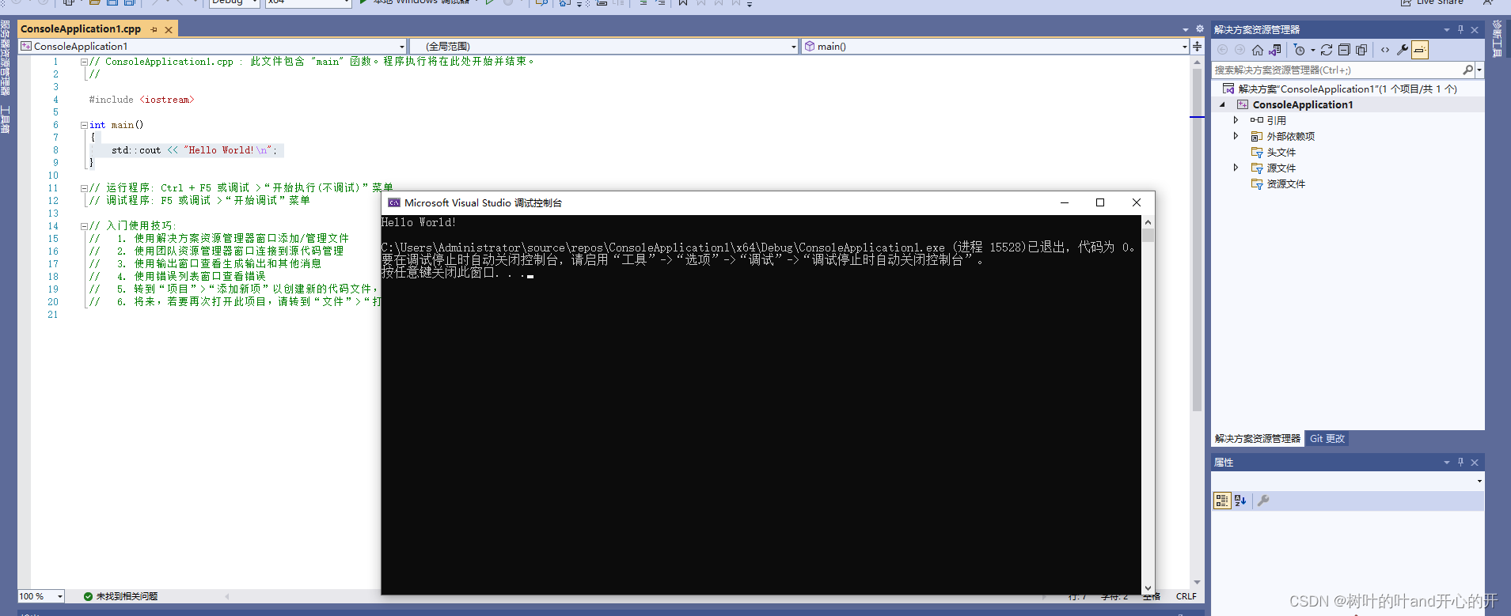Viewport: 1511px width, 616px height.
Task: Click Hello World string in code
Action: click(x=230, y=150)
